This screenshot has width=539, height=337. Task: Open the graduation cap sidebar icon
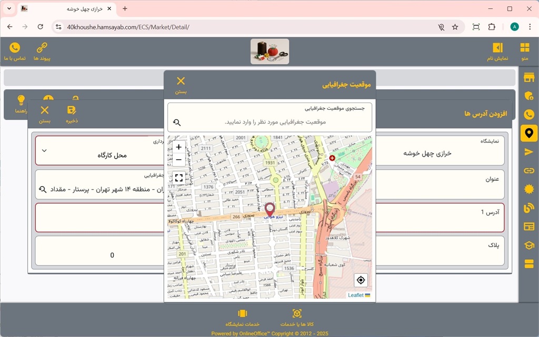tap(529, 246)
